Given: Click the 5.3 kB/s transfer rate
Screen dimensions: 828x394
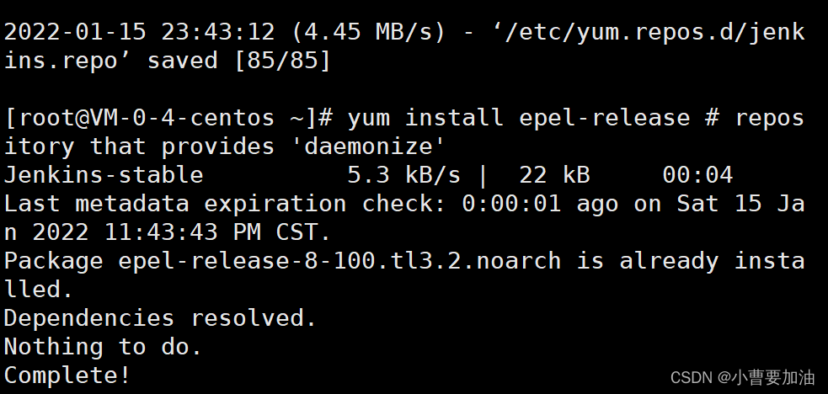Looking at the screenshot, I should pos(403,174).
